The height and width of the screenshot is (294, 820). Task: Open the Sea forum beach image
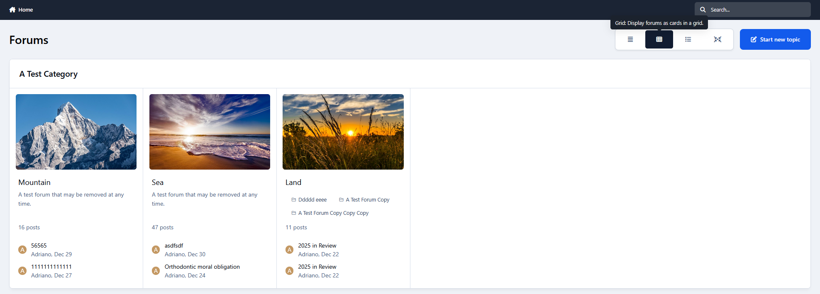coord(210,132)
